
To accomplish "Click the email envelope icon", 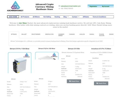I will click(x=59, y=6).
